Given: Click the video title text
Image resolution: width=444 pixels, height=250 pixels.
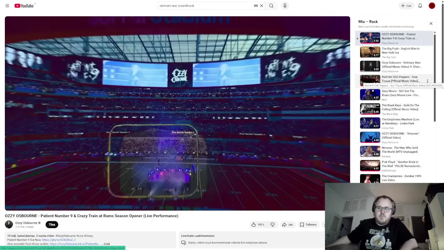Looking at the screenshot, I should pos(92,216).
